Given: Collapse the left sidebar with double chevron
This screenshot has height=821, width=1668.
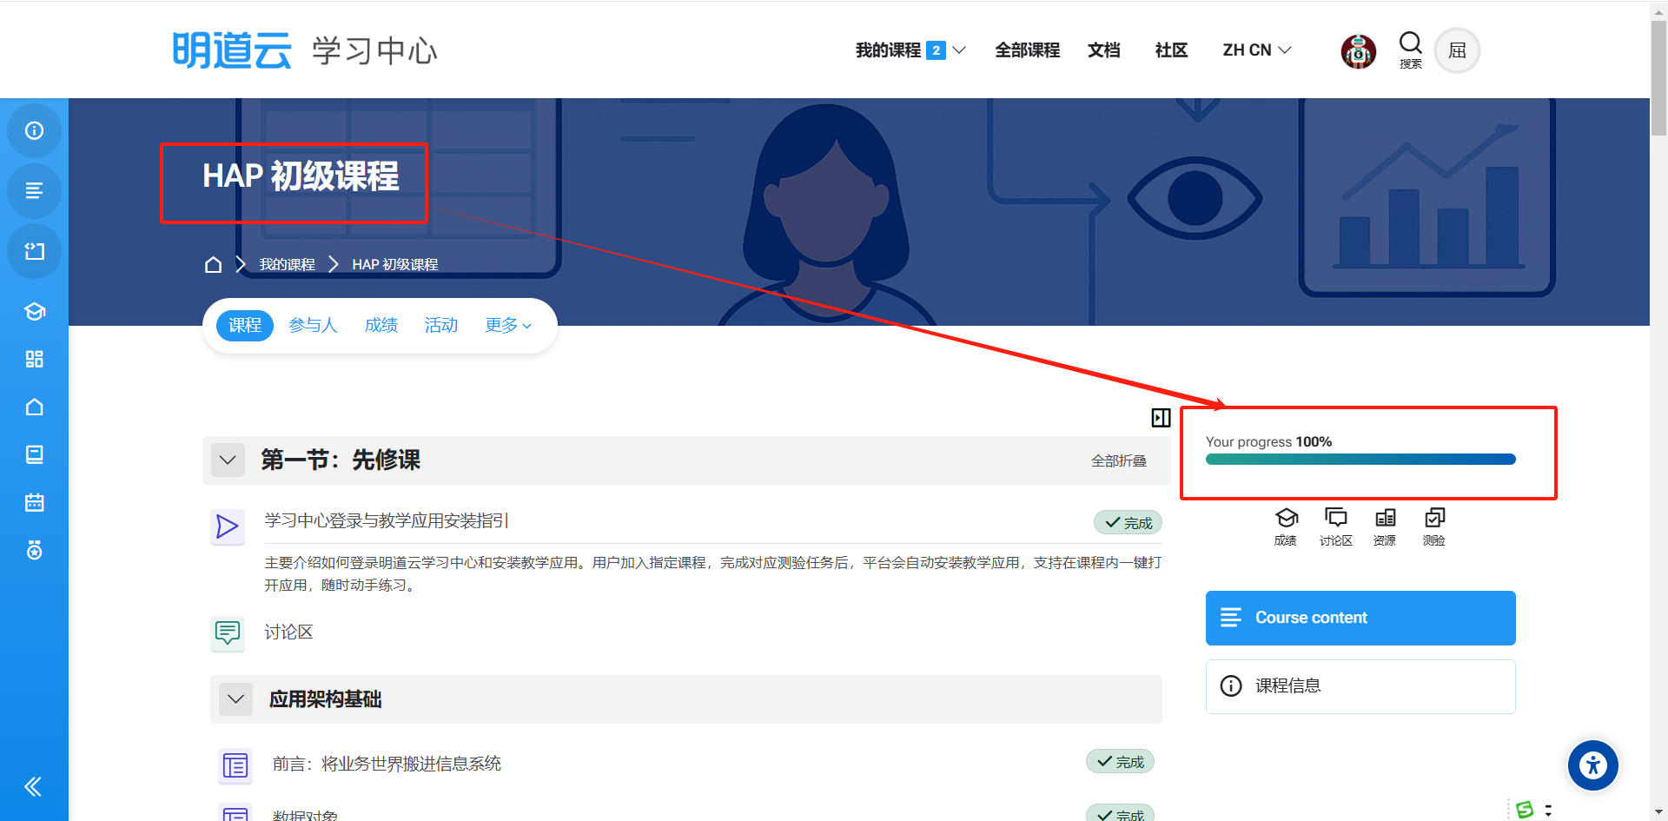Looking at the screenshot, I should point(33,787).
